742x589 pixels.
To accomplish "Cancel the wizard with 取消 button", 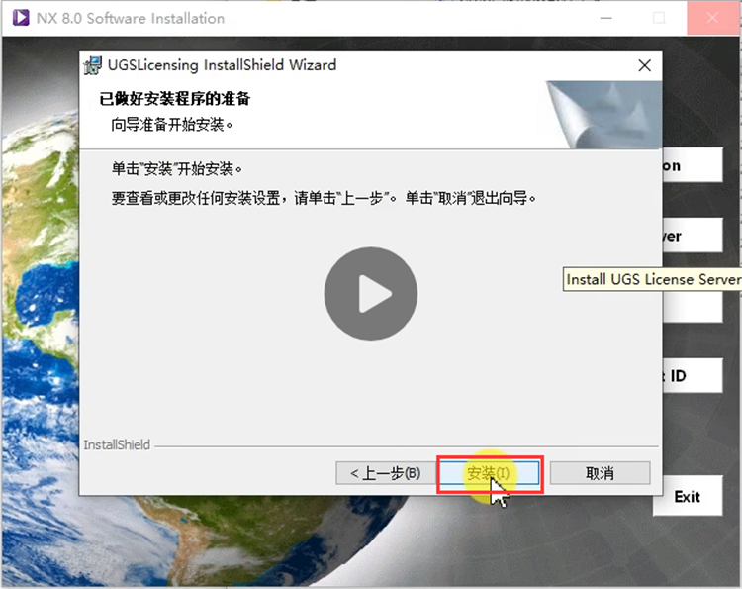I will click(x=601, y=473).
